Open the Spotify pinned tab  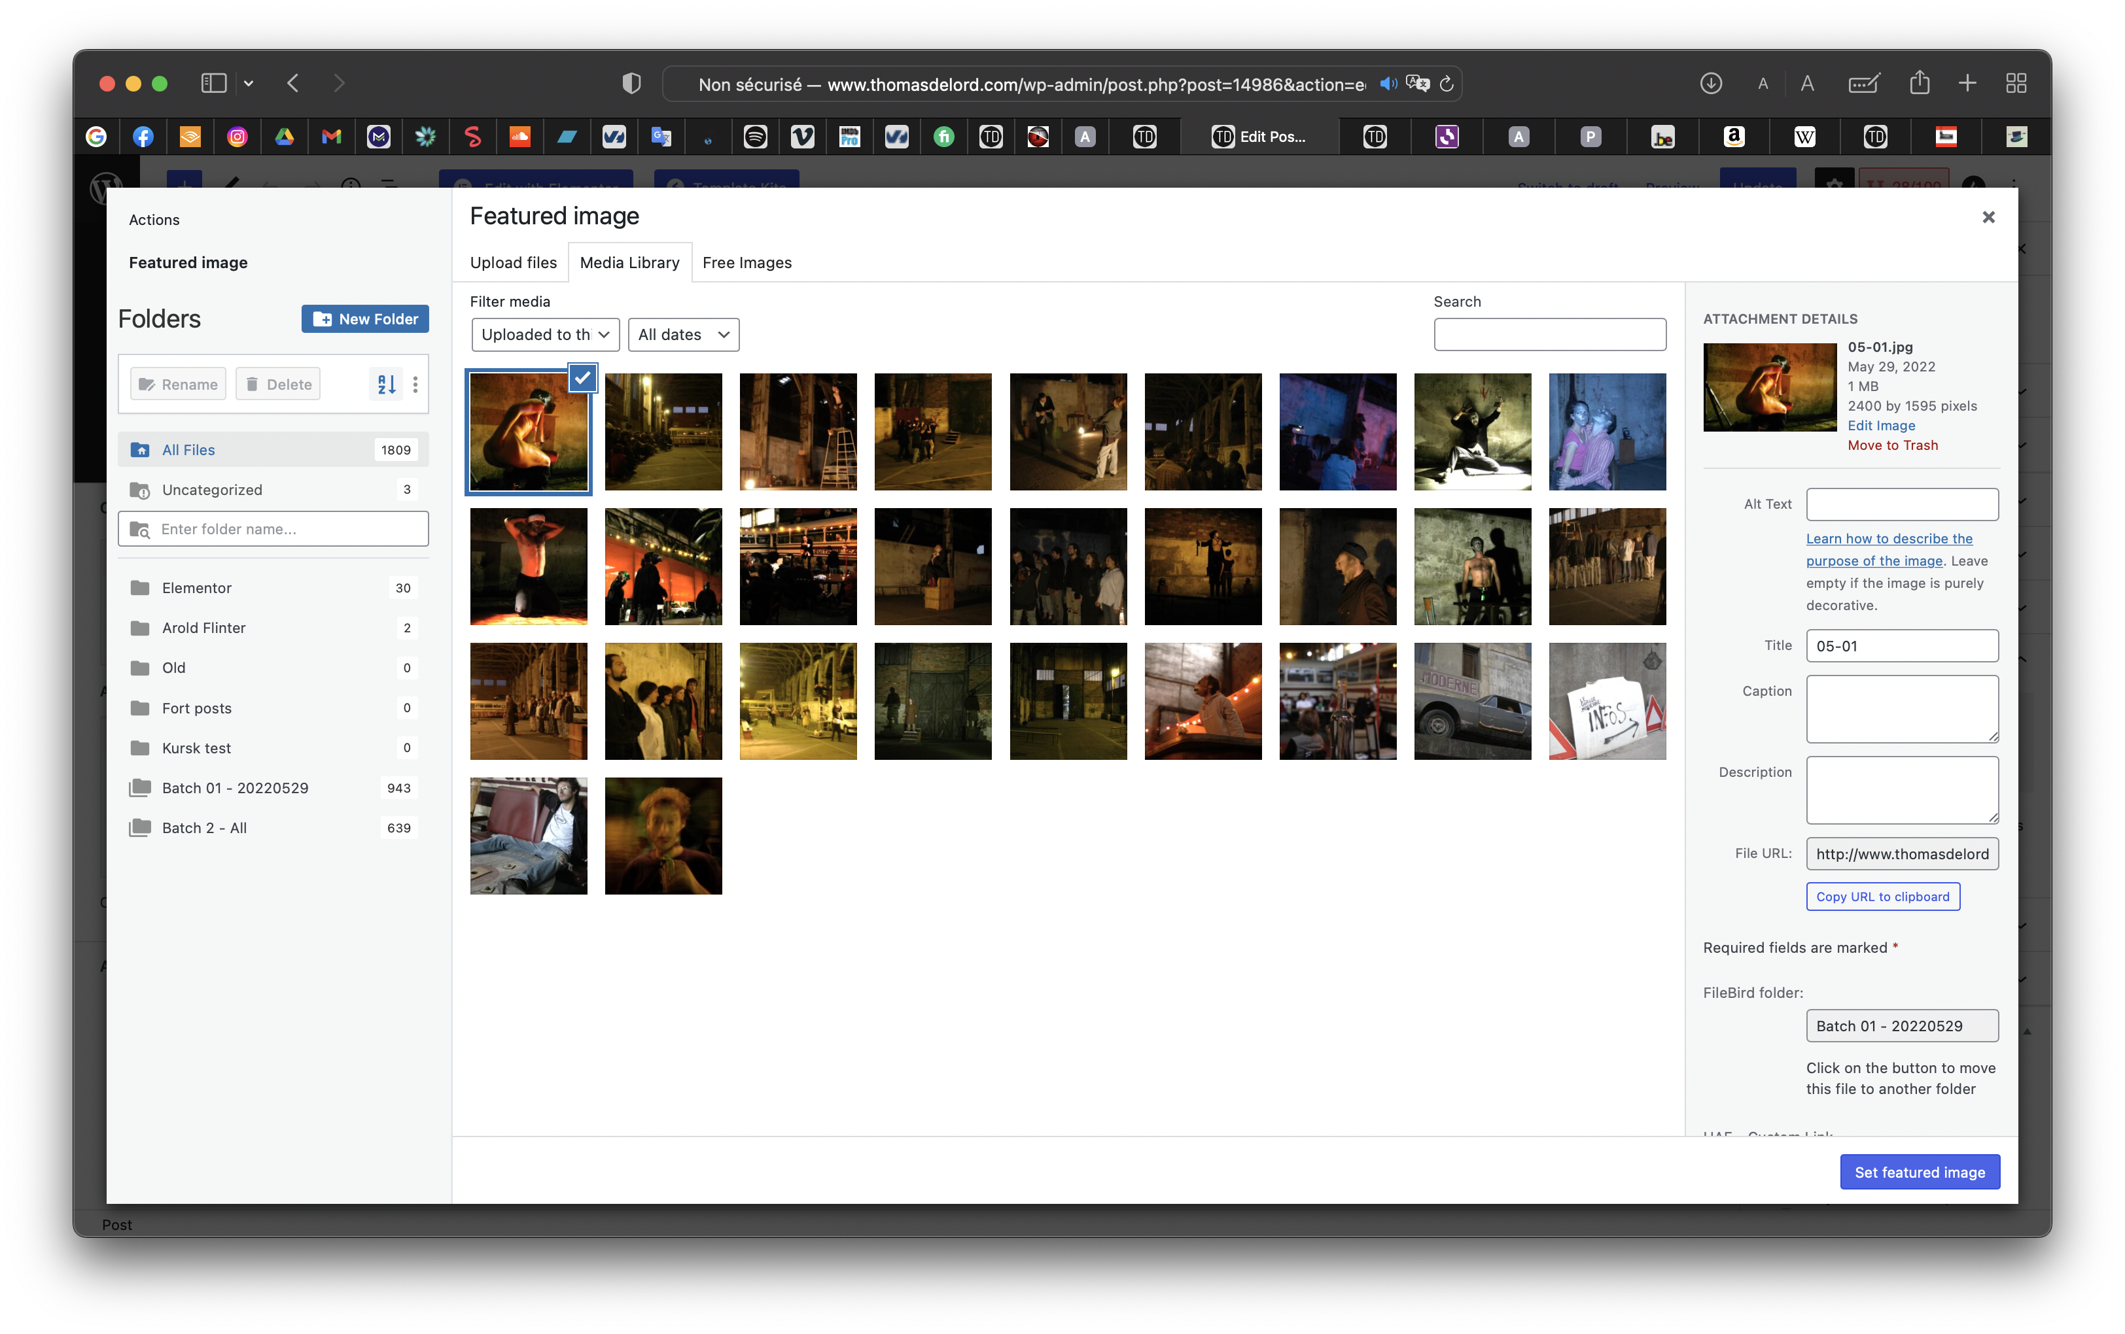tap(756, 137)
